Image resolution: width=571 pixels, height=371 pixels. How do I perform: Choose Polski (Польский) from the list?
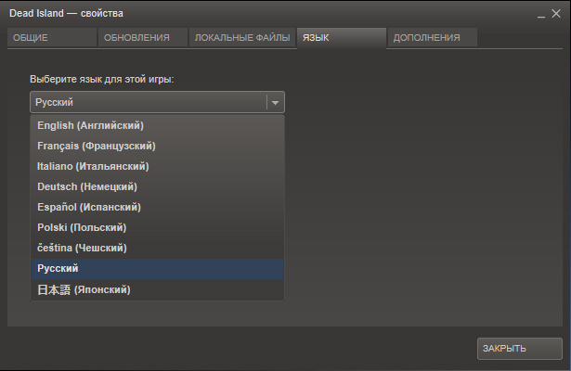[x=157, y=227]
